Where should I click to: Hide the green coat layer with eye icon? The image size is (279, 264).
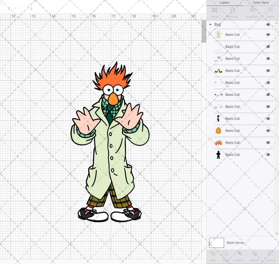coord(268,35)
